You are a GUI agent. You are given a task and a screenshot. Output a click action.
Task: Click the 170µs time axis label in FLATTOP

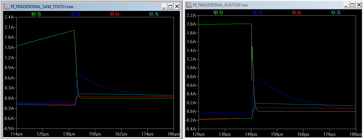(x=329, y=134)
